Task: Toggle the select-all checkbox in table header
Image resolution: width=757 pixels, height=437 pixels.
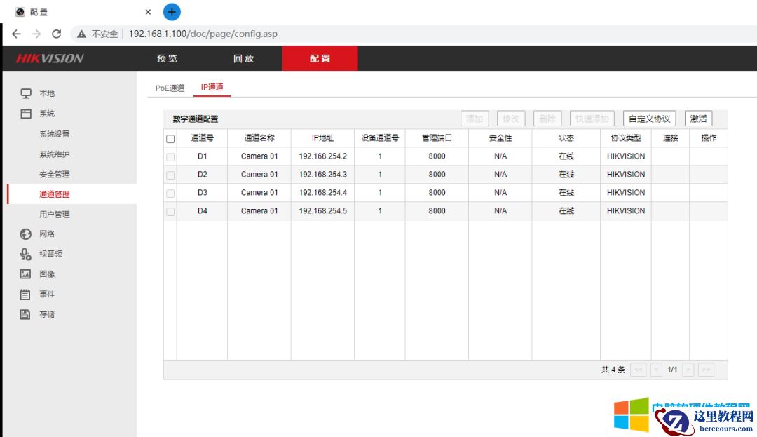Action: point(170,138)
